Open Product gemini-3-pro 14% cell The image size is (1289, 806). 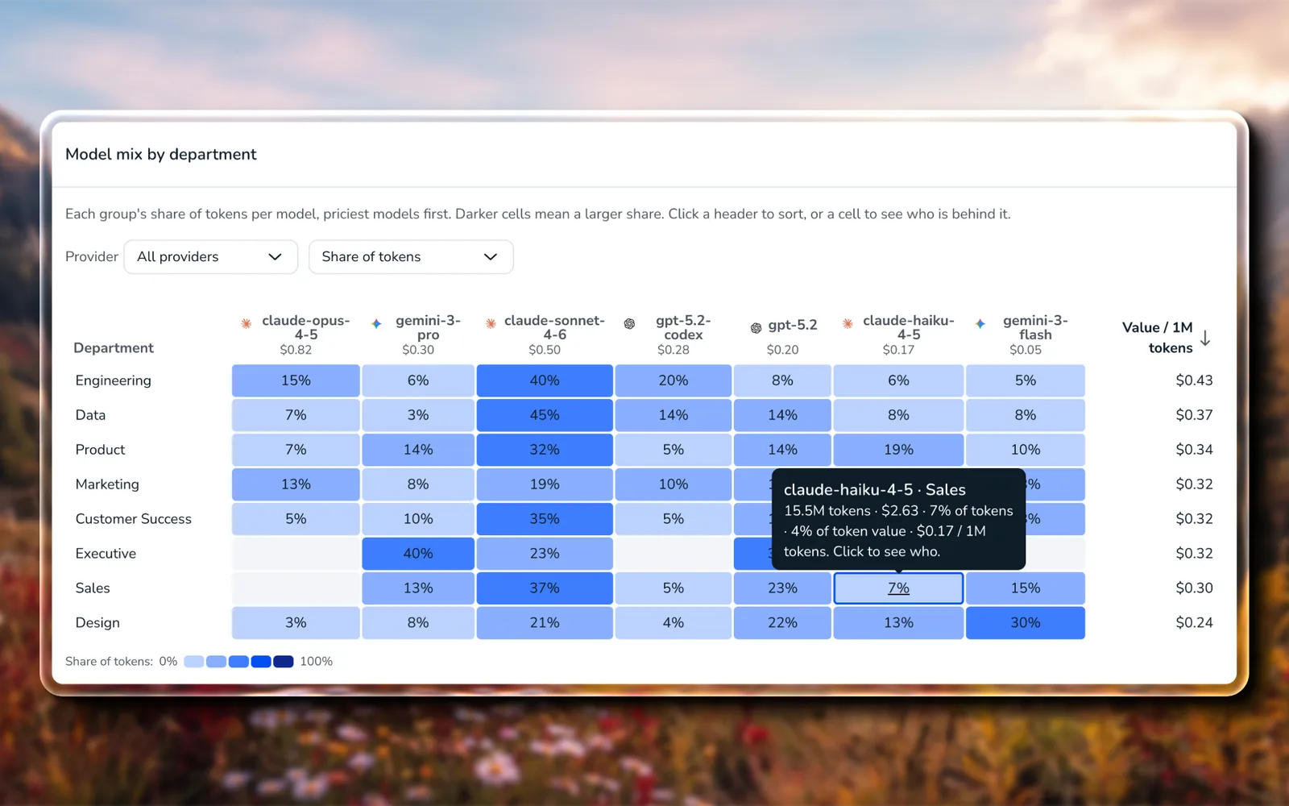pyautogui.click(x=418, y=450)
